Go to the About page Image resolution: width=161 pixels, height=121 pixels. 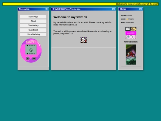click(x=33, y=21)
